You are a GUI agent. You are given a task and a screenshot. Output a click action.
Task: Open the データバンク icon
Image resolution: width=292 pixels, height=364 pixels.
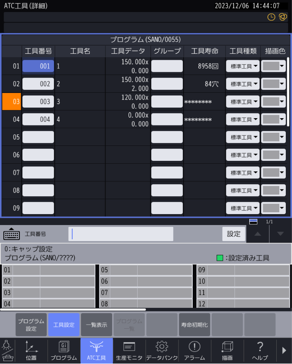(161, 351)
